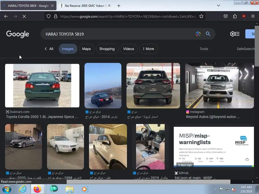Open the Action Center flag icon
The image size is (259, 194).
(221, 189)
